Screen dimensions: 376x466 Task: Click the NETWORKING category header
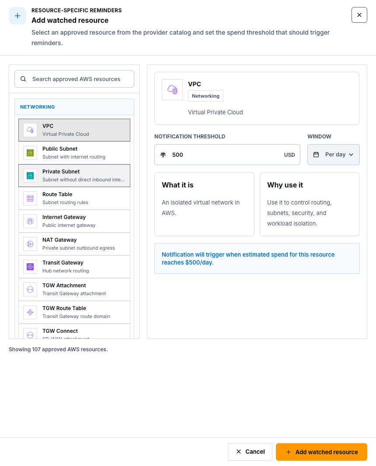tap(74, 107)
